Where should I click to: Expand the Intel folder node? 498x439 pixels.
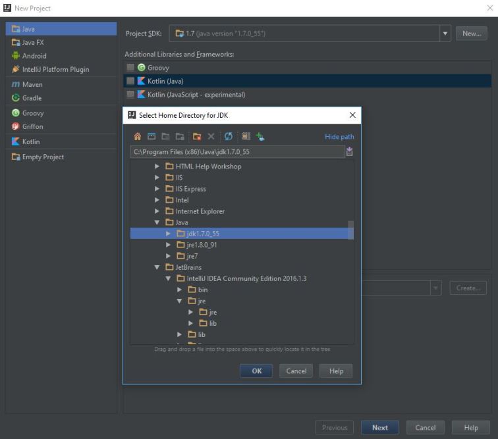[x=157, y=199]
